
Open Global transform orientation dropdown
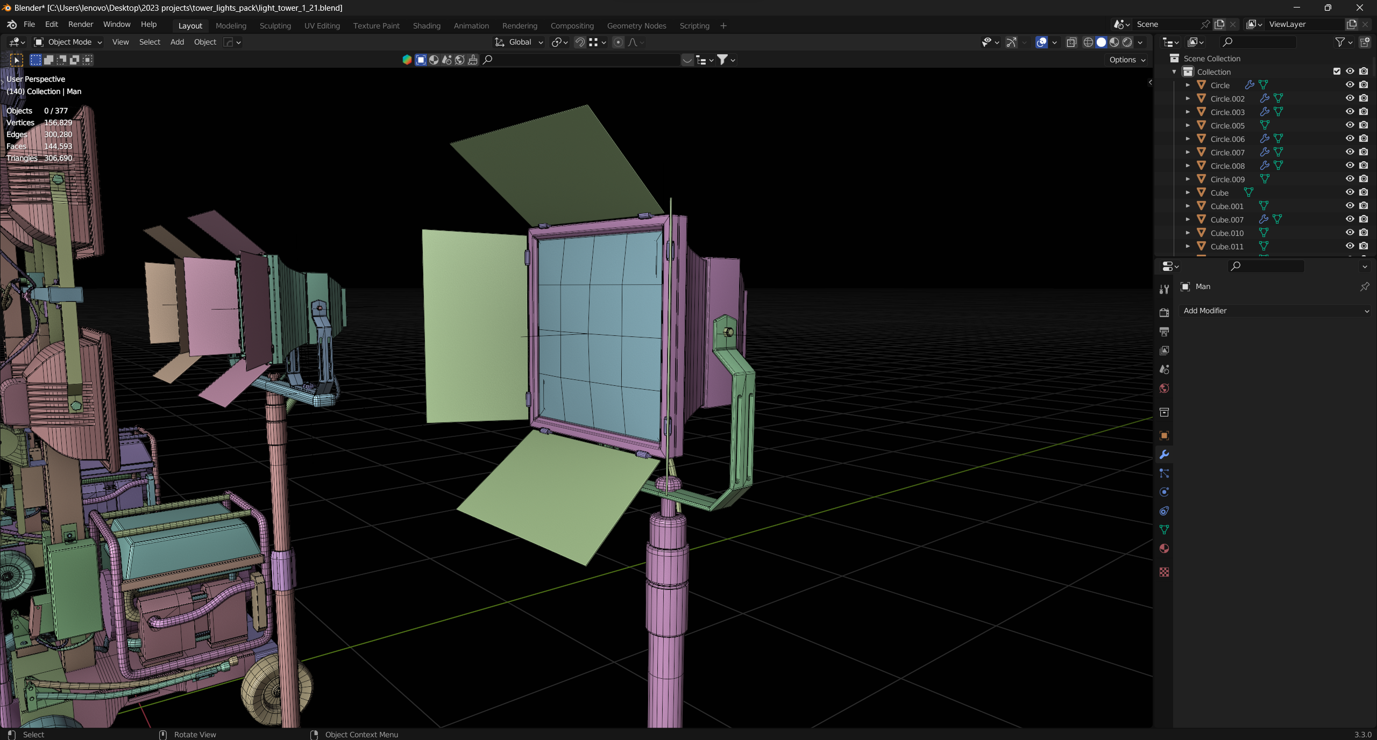click(520, 42)
